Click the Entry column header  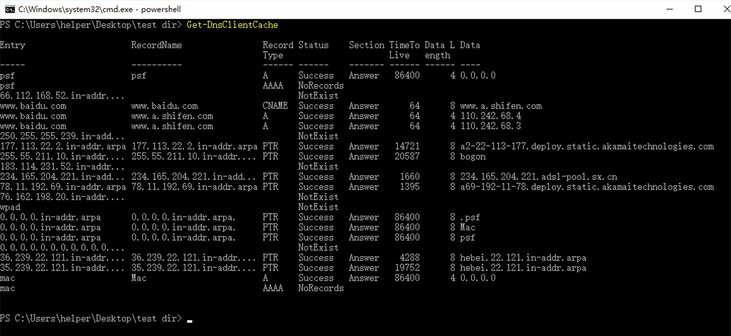[13, 45]
